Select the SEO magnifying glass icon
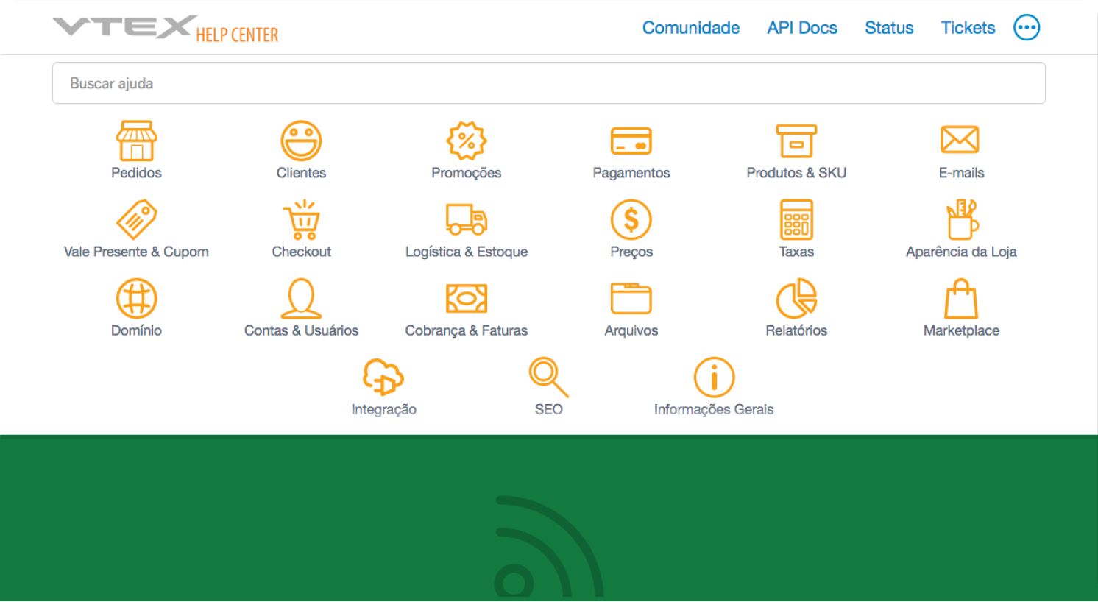 pos(548,376)
